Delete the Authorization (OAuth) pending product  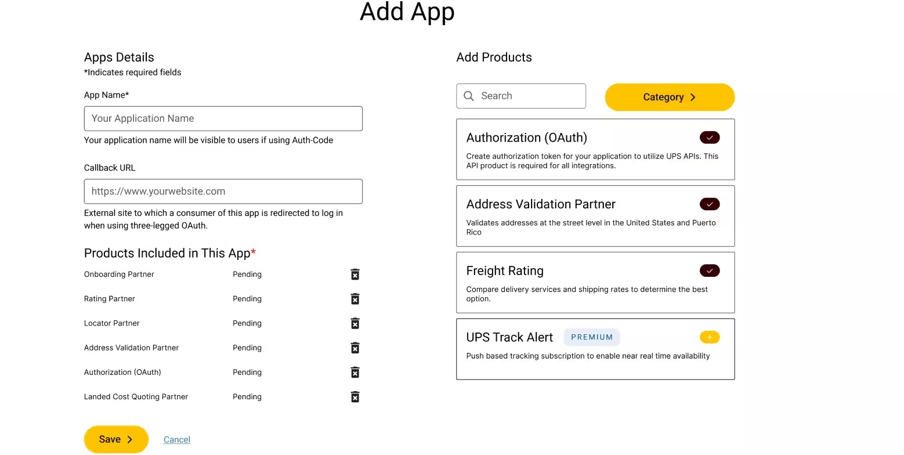pos(355,372)
